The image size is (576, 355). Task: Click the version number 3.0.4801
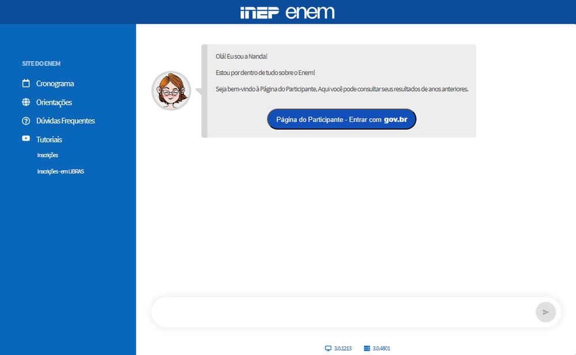coord(381,349)
